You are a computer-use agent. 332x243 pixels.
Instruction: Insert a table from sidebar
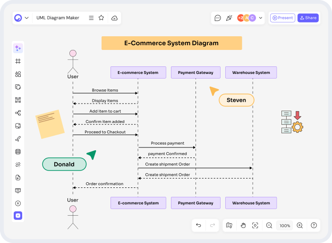[18, 152]
